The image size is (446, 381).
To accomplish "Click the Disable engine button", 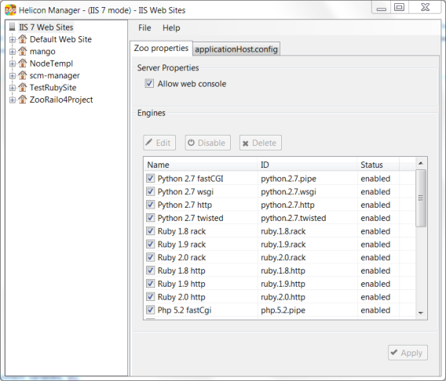I will 207,143.
